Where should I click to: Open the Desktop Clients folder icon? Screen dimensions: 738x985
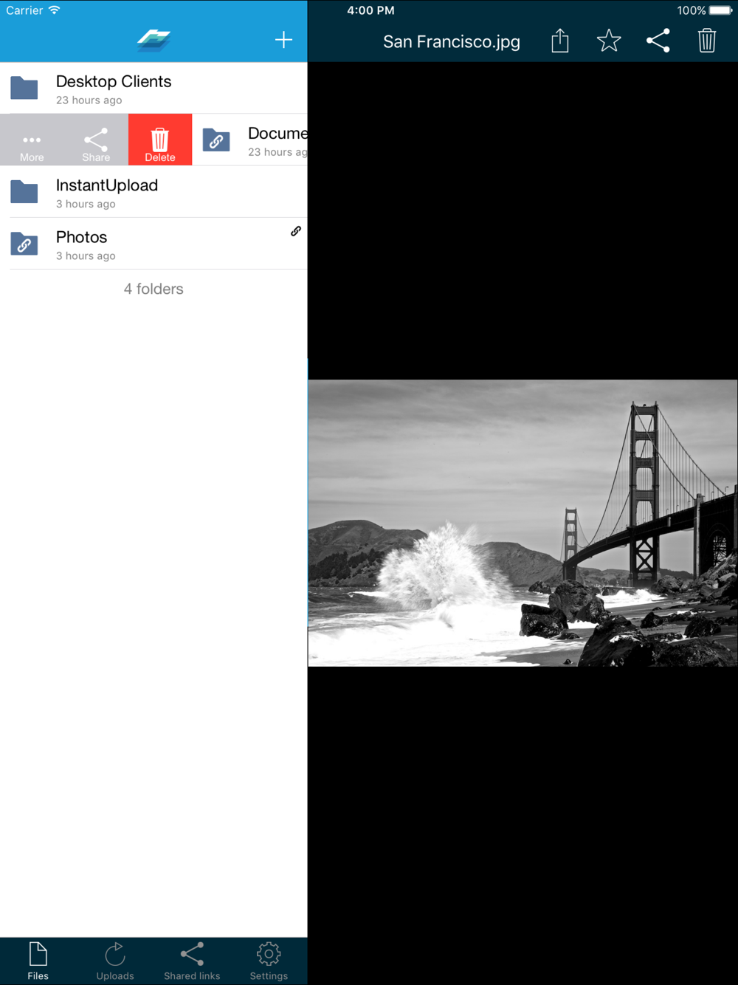(x=24, y=88)
